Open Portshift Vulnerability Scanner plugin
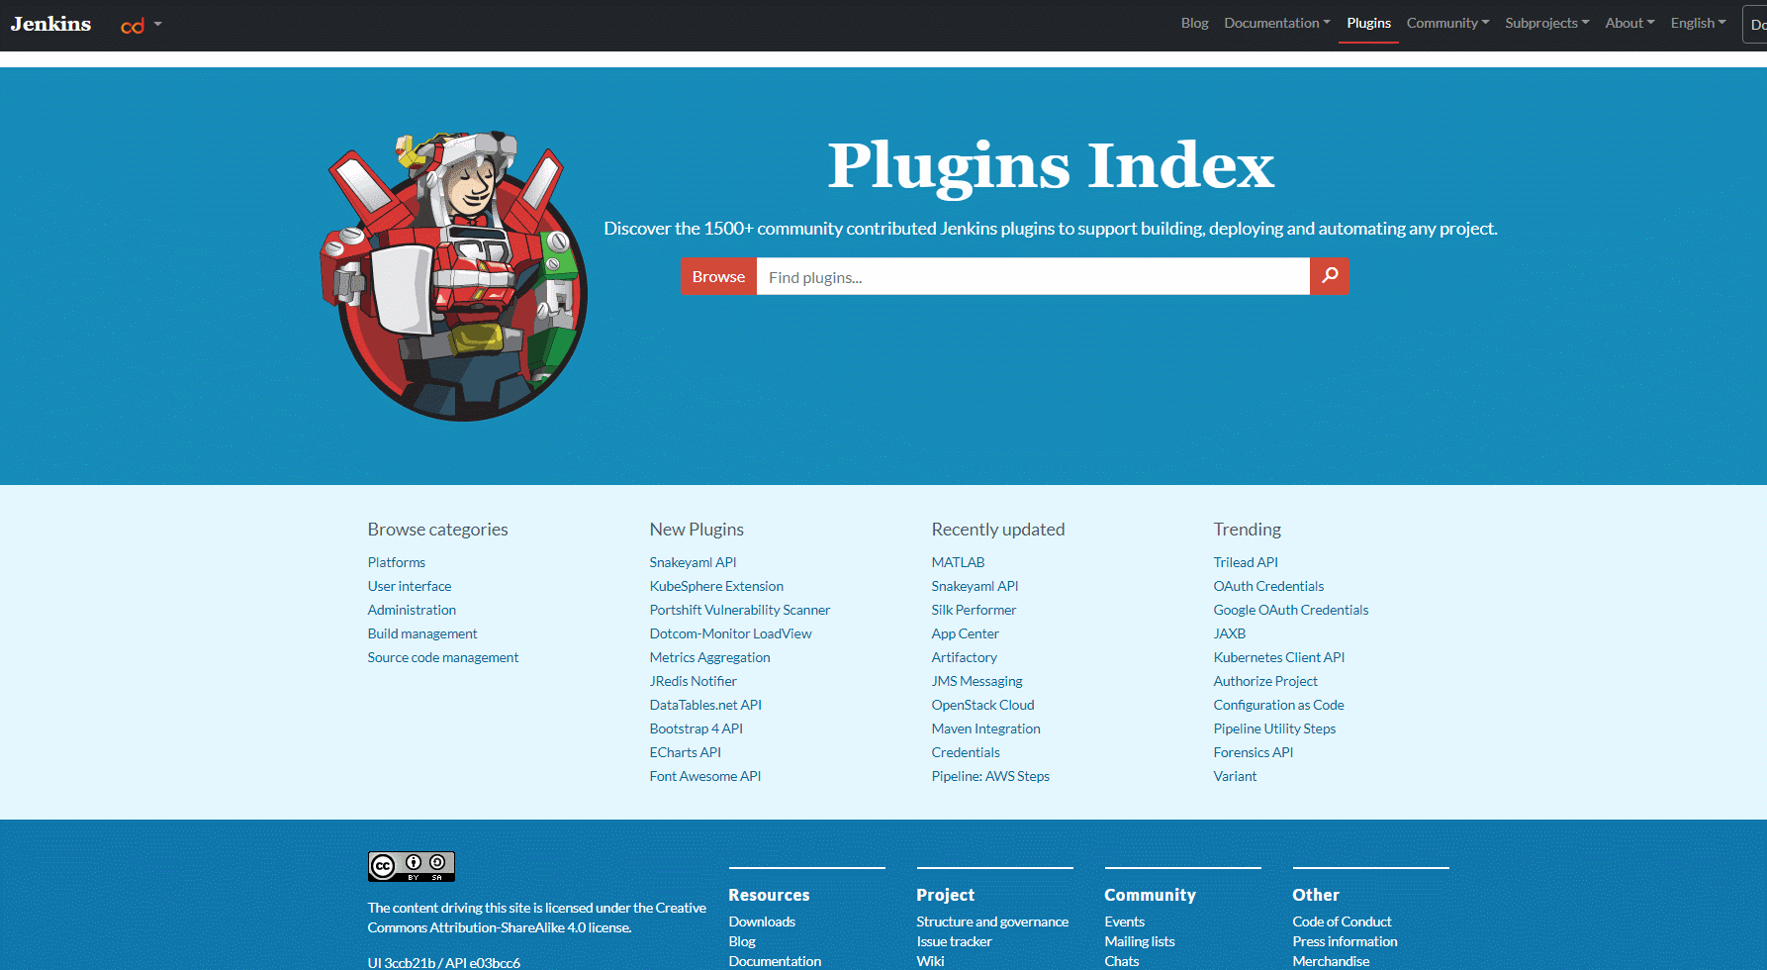1767x970 pixels. 740,610
